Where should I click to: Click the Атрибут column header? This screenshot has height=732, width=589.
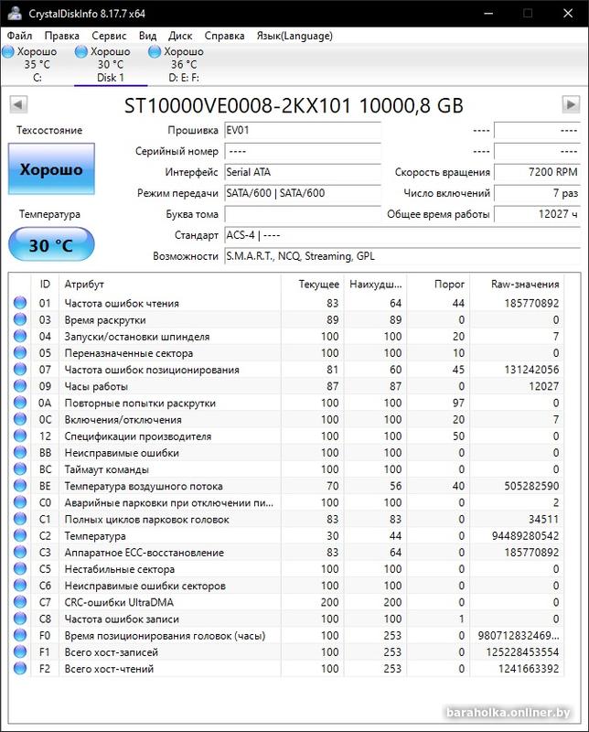[170, 285]
